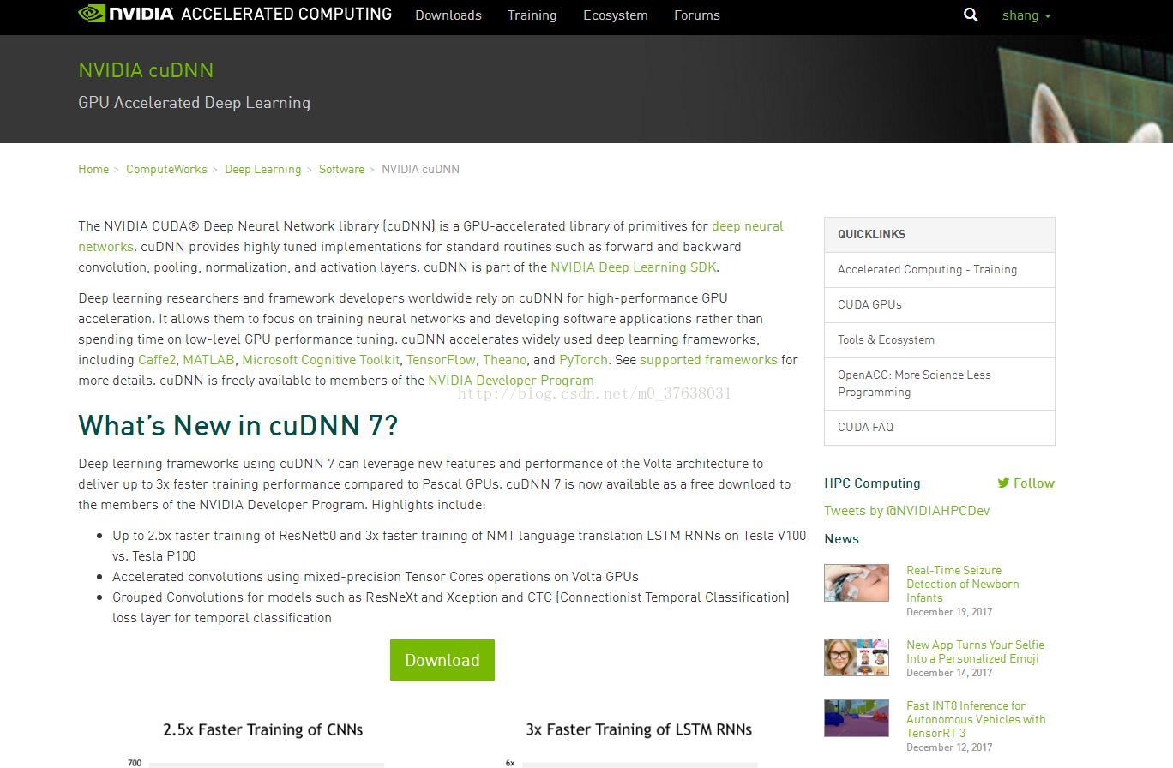Screen dimensions: 1173x768
Task: Click the GPU Accelerated Deep Learning subtitle
Action: click(x=194, y=103)
